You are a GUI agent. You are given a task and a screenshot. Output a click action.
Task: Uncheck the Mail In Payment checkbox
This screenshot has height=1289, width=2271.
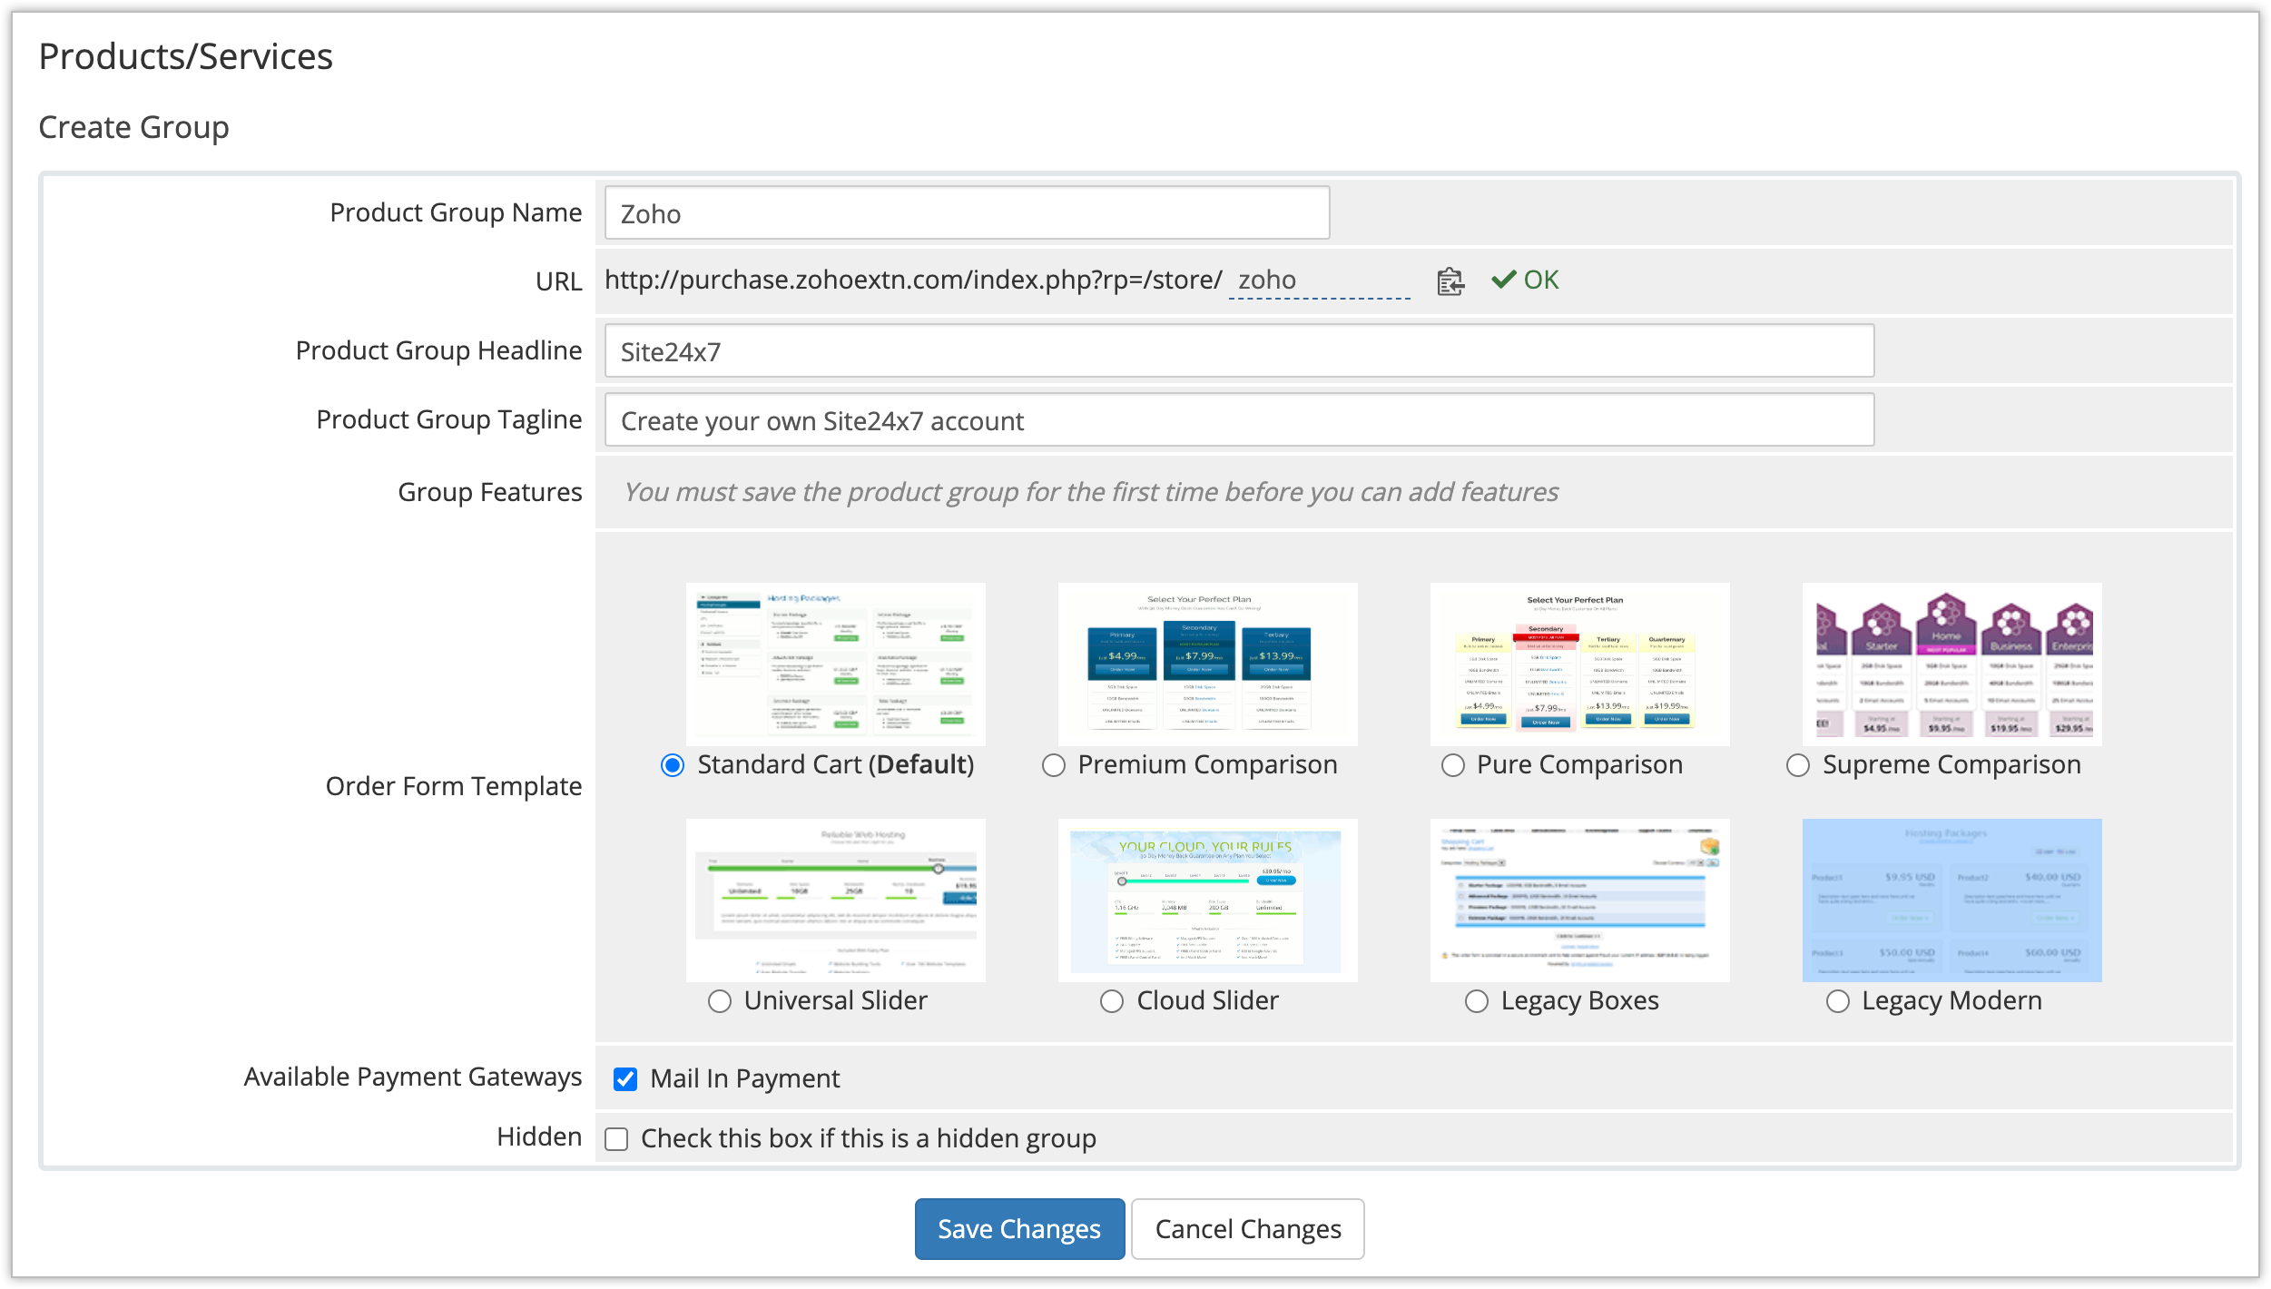[x=625, y=1078]
